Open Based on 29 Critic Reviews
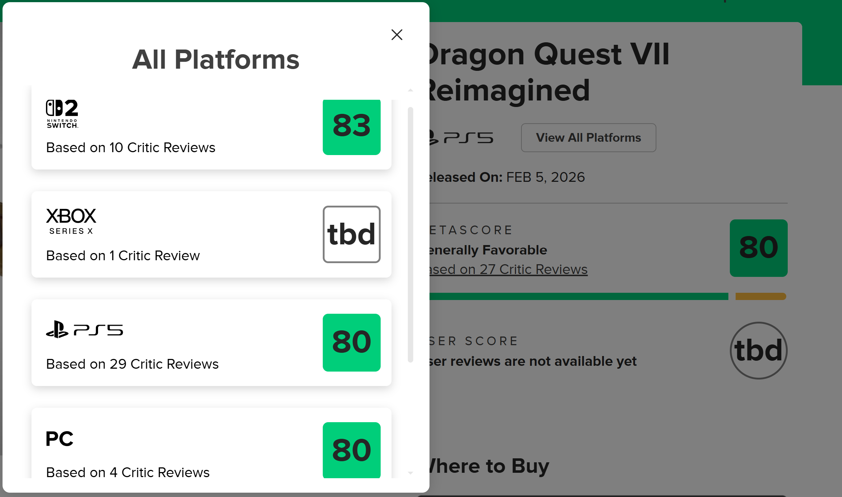Viewport: 842px width, 497px height. (132, 364)
